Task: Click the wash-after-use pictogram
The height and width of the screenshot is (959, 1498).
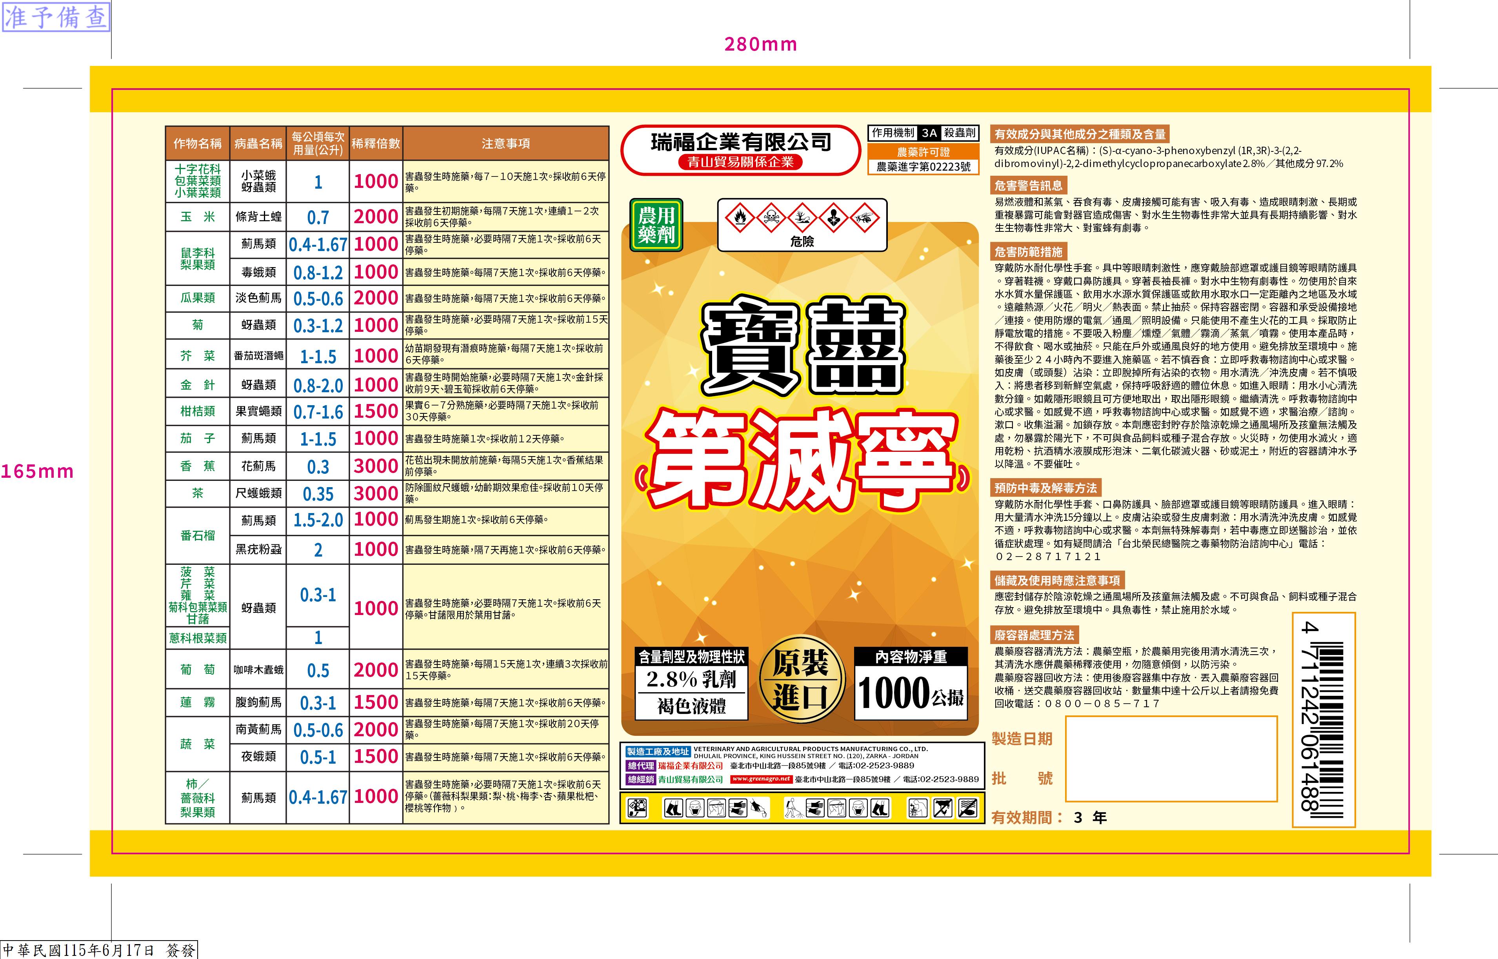Action: 918,808
